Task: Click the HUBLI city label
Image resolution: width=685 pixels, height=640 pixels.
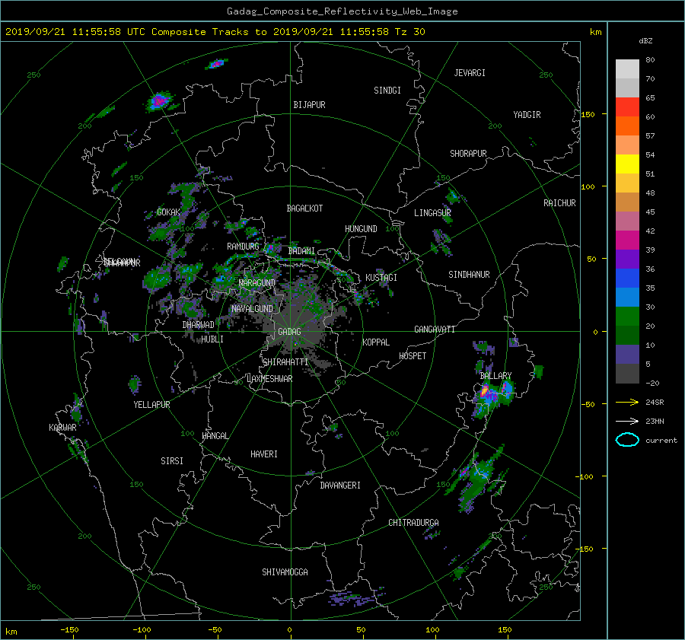Action: pos(212,339)
